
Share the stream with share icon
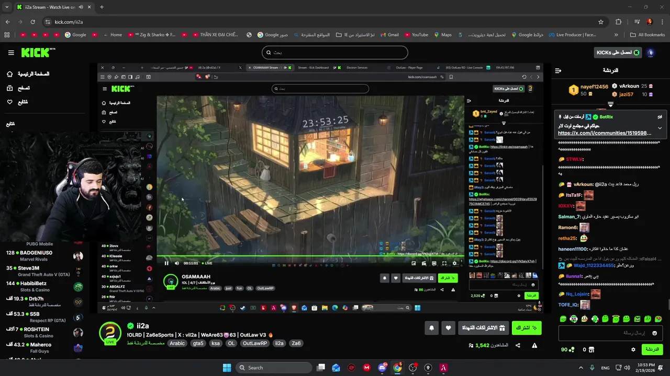(518, 345)
